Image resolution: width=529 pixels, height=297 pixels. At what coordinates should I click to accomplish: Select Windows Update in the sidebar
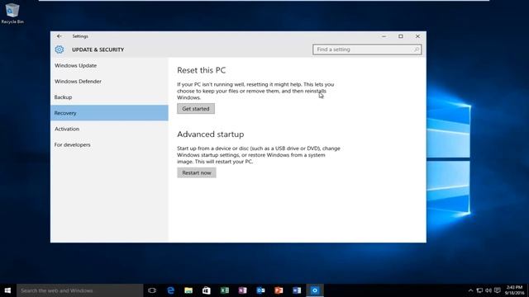(x=109, y=65)
